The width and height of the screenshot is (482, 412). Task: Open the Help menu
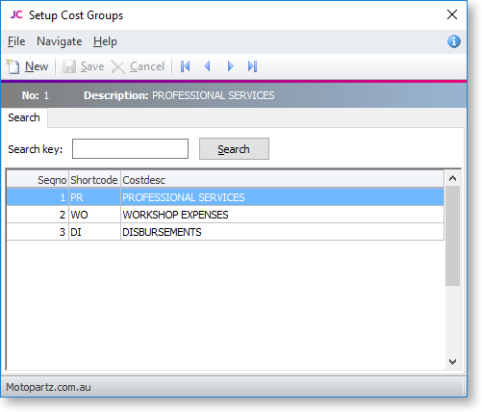pos(105,41)
